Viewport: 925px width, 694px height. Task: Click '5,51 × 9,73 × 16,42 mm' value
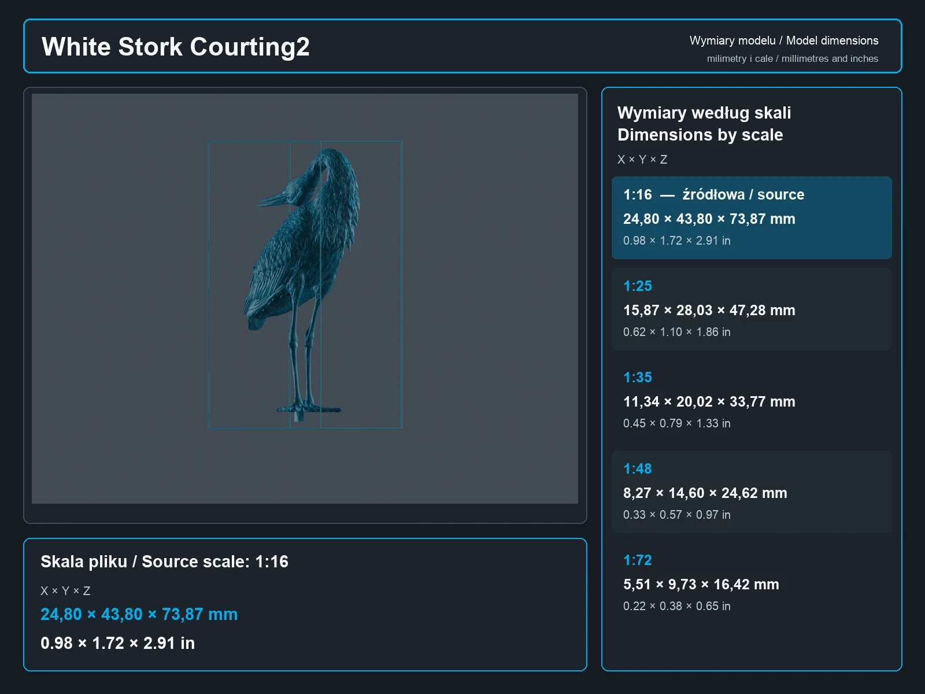click(701, 585)
